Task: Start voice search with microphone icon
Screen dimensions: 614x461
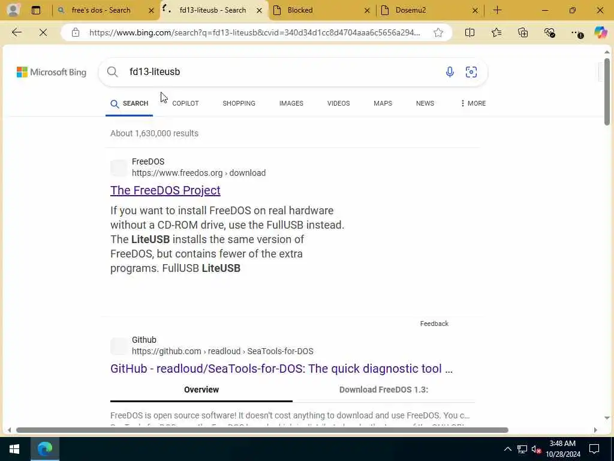Action: pos(450,72)
